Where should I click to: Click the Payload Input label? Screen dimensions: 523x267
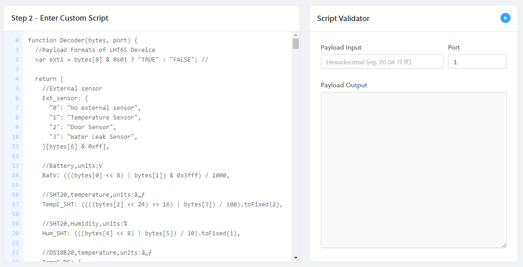341,47
